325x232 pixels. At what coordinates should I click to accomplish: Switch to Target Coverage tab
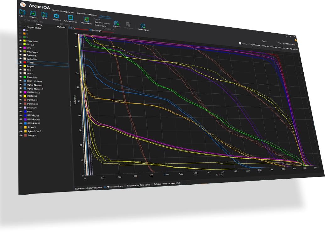tap(255, 45)
